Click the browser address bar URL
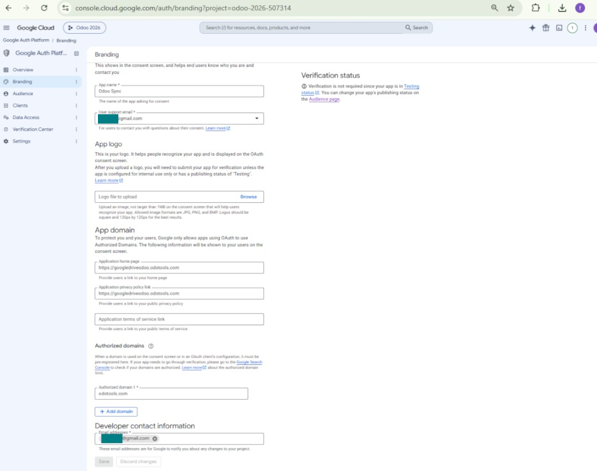The image size is (597, 471). tap(182, 8)
